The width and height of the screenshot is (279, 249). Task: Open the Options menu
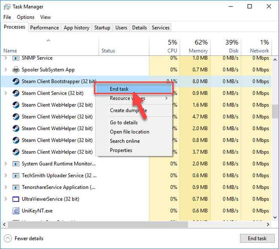coord(25,17)
